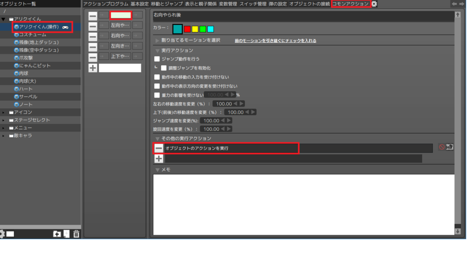Open the gear settings next to コモンアクション tab

[x=374, y=4]
